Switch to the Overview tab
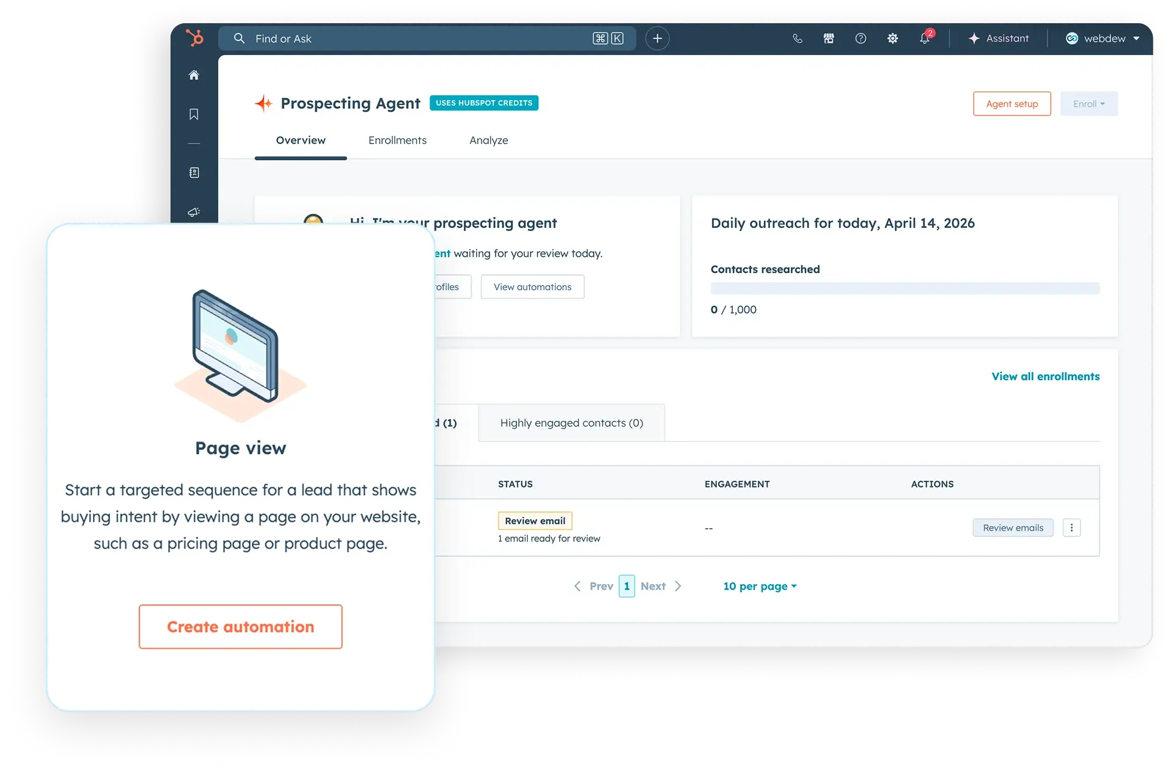Viewport: 1171px width, 771px height. [x=301, y=141]
